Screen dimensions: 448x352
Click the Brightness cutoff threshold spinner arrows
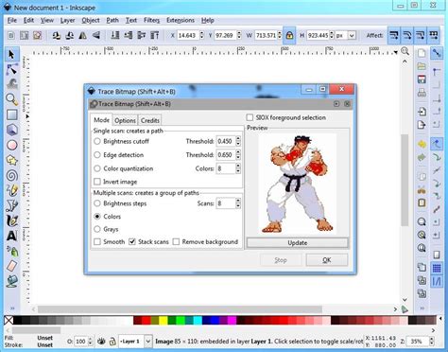click(238, 141)
